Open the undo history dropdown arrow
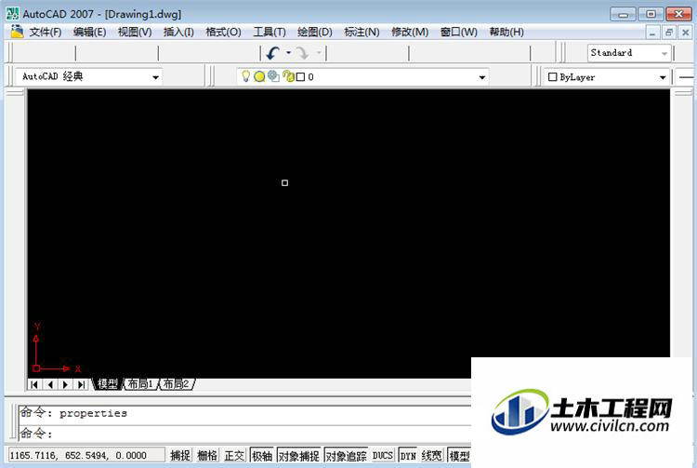This screenshot has width=697, height=468. 288,53
